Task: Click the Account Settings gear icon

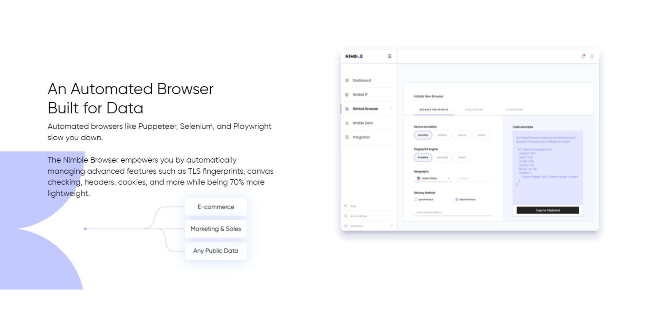Action: [x=346, y=216]
